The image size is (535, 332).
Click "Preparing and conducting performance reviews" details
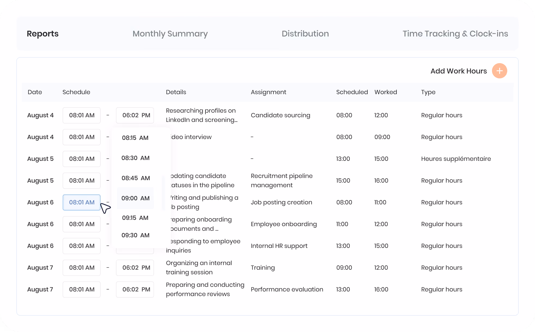coord(205,289)
